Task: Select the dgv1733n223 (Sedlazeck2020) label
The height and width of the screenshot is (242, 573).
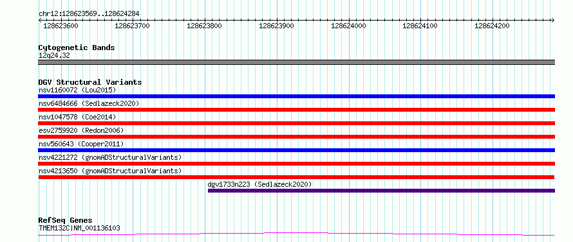Action: click(x=260, y=184)
